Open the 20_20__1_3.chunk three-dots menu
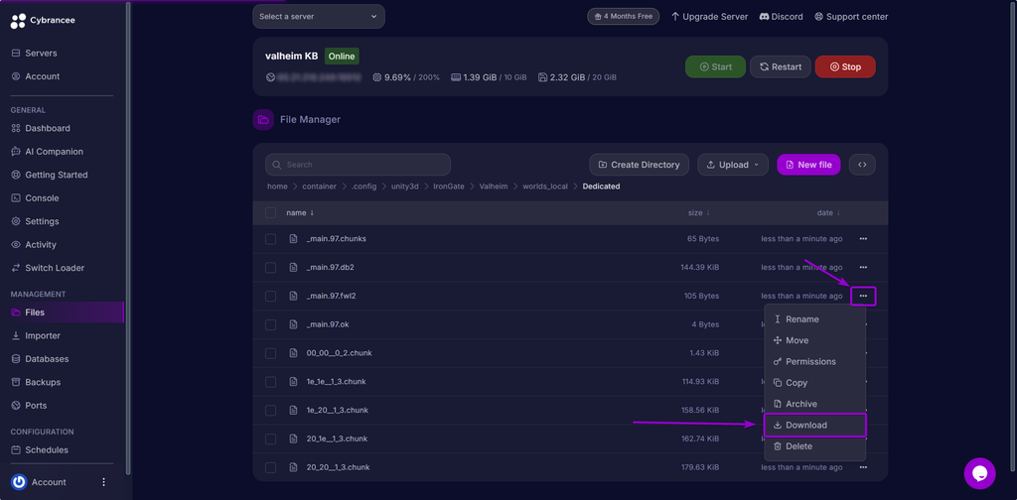Viewport: 1017px width, 500px height. [863, 467]
